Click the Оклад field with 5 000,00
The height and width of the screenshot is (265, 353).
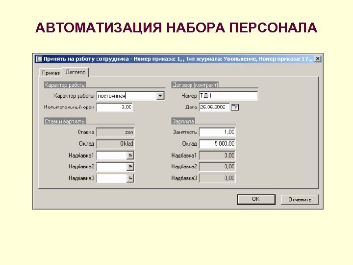(x=217, y=143)
